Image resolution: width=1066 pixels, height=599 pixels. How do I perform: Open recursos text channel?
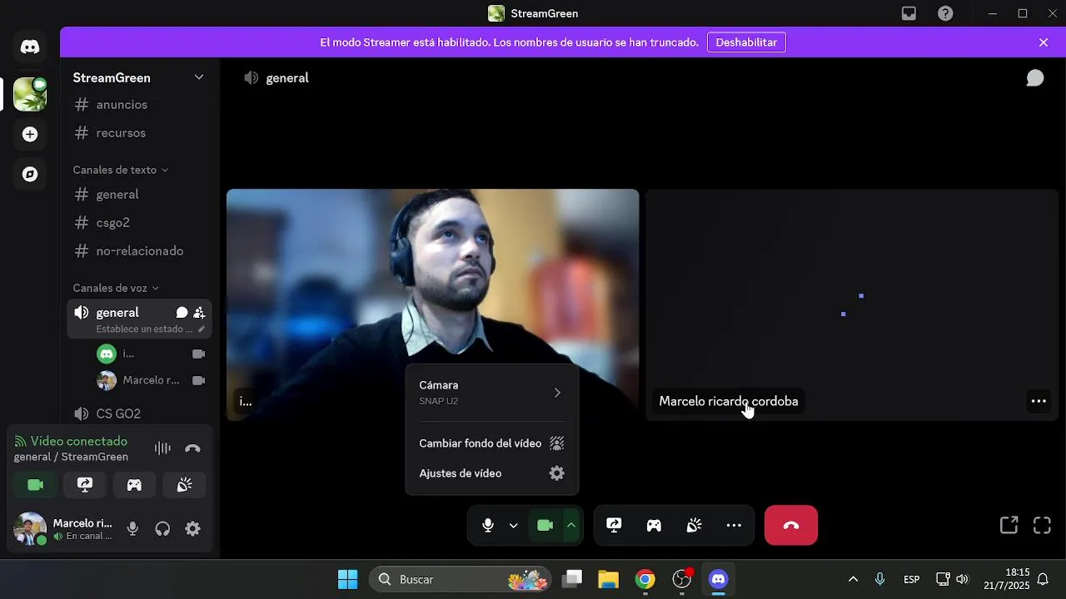[x=139, y=133]
